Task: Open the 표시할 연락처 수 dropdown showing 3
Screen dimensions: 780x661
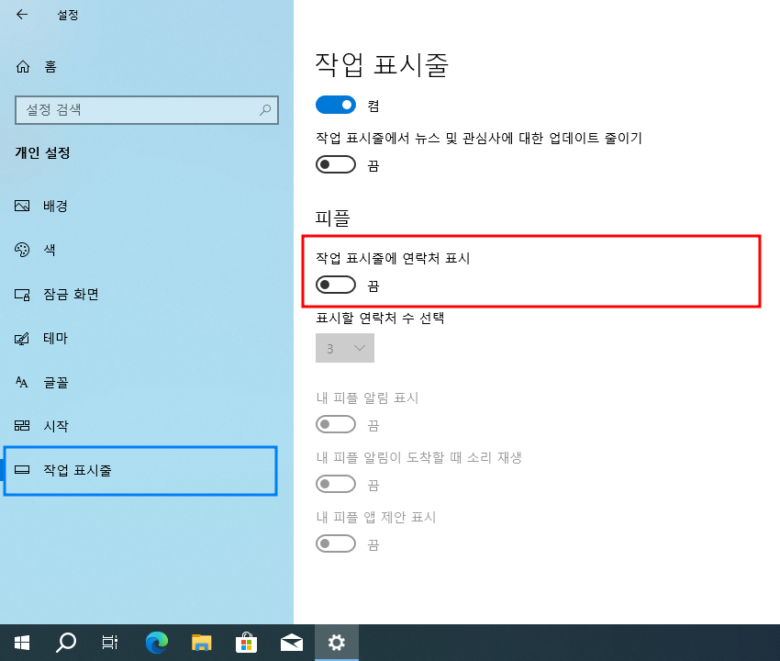Action: 345,348
